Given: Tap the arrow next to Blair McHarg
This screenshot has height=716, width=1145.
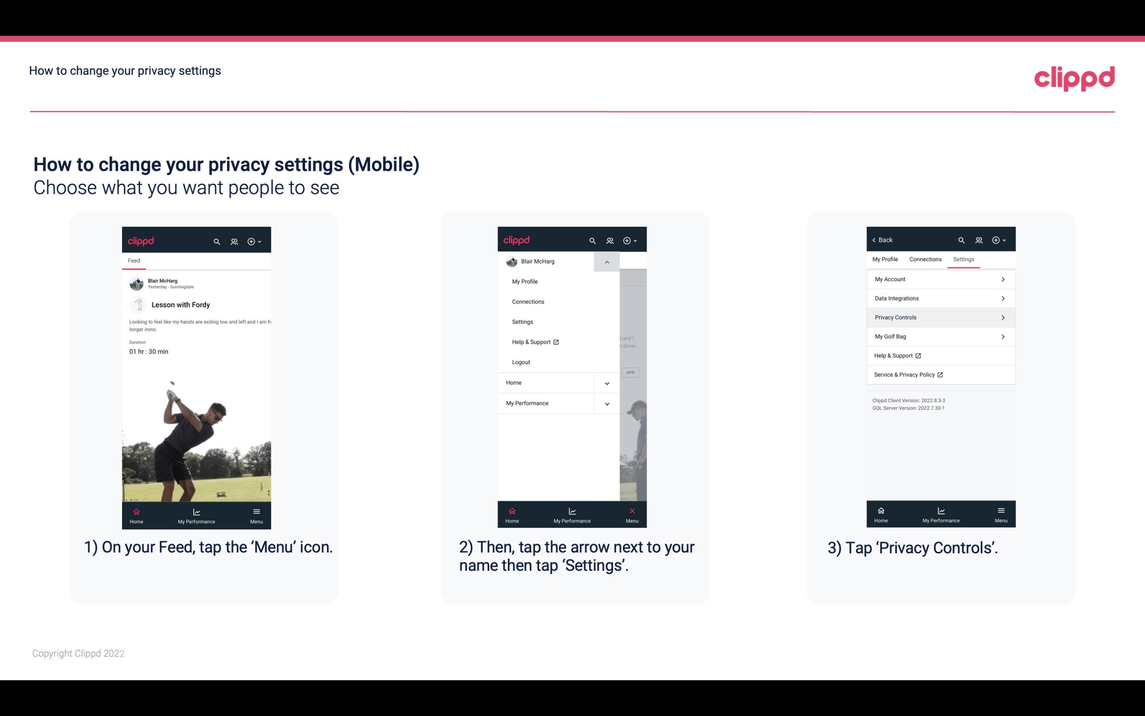Looking at the screenshot, I should (607, 262).
